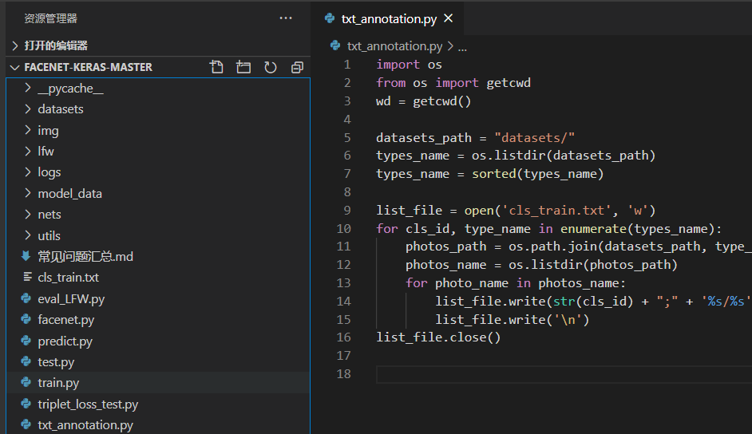The width and height of the screenshot is (752, 434).
Task: Click 'list_file.close()' on line 16
Action: point(438,337)
